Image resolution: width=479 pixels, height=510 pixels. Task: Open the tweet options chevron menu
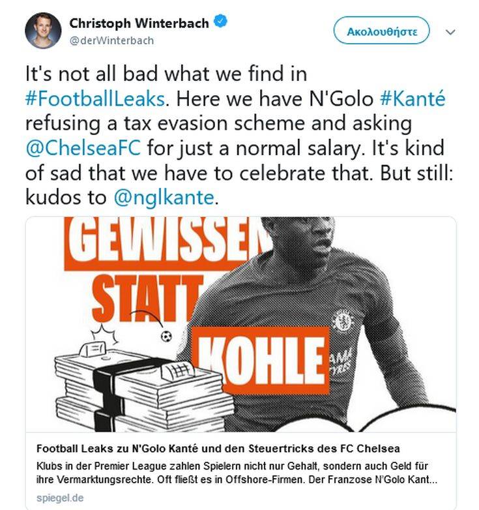pos(450,31)
